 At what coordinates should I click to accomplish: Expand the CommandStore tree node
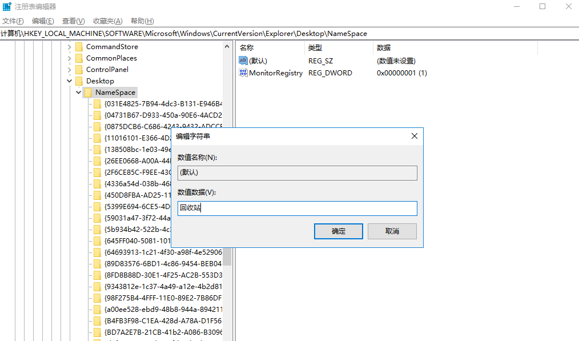(x=70, y=47)
